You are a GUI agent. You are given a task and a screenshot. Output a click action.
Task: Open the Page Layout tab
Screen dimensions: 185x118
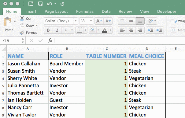56,11
